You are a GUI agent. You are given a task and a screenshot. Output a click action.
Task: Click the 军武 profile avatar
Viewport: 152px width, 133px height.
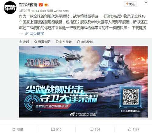(10, 8)
